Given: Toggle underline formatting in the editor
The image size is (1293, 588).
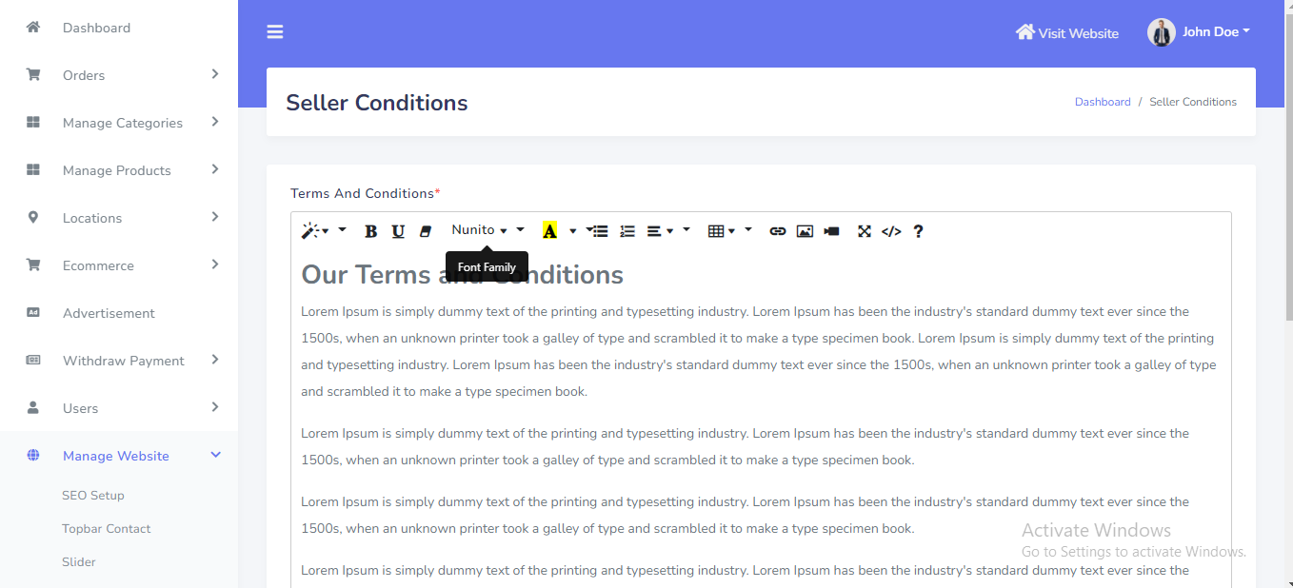Looking at the screenshot, I should [x=398, y=231].
